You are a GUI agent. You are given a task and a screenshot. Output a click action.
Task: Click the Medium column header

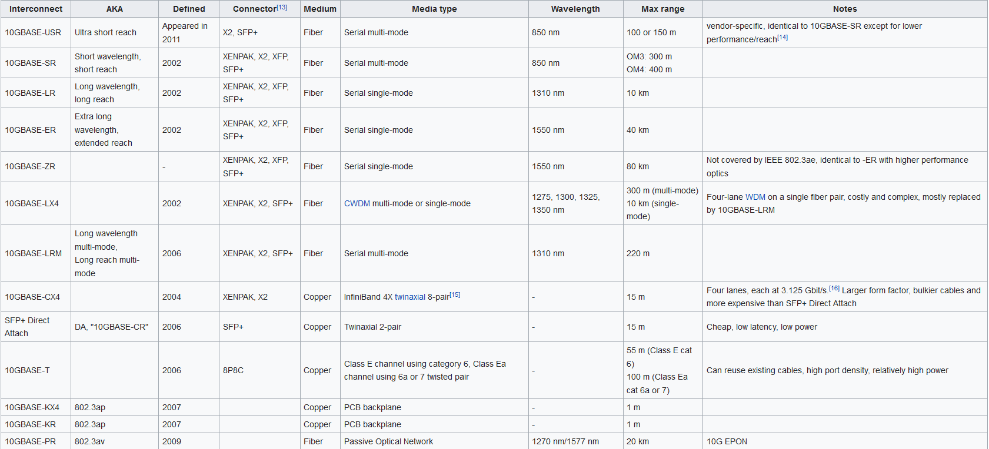[320, 9]
